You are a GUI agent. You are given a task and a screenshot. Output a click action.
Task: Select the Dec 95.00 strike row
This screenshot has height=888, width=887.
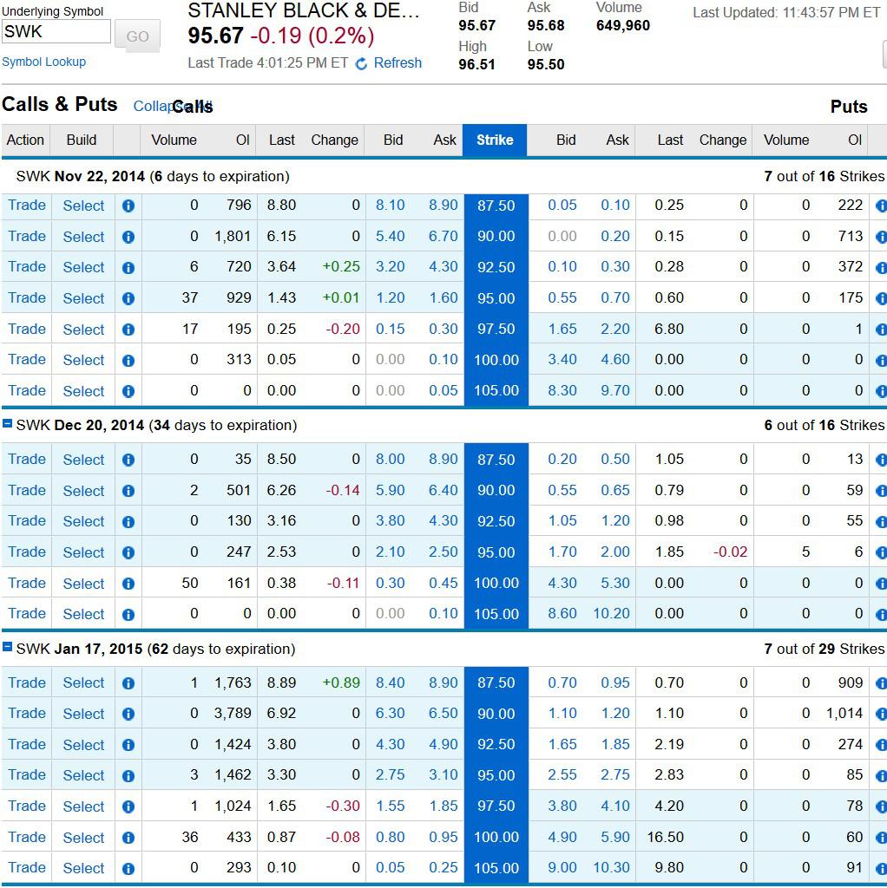82,552
